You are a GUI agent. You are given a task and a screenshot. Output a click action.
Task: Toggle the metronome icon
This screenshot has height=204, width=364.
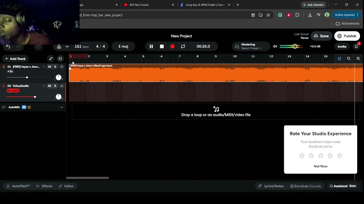tap(59, 46)
